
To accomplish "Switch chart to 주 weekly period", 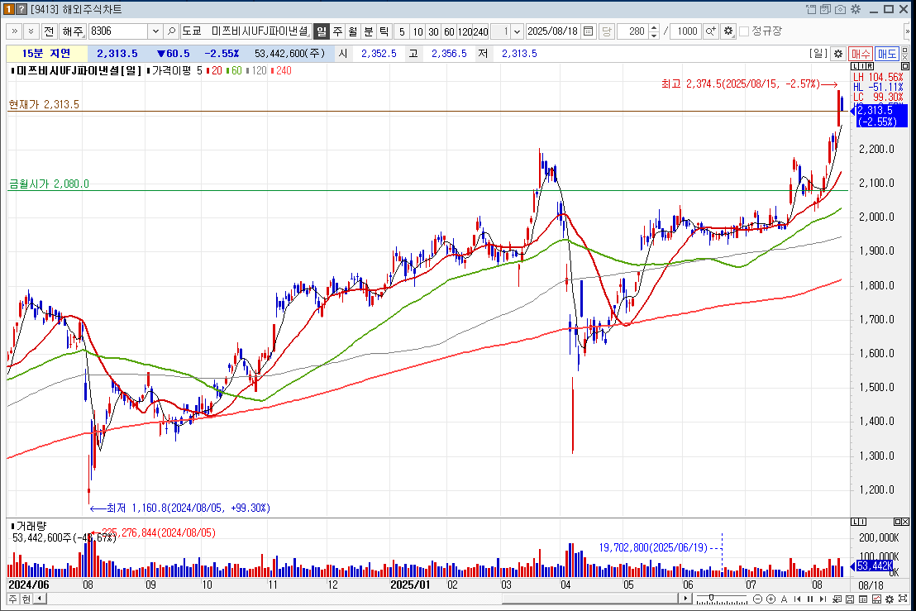I will click(x=337, y=31).
